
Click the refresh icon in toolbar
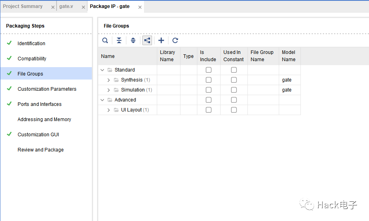pyautogui.click(x=175, y=40)
